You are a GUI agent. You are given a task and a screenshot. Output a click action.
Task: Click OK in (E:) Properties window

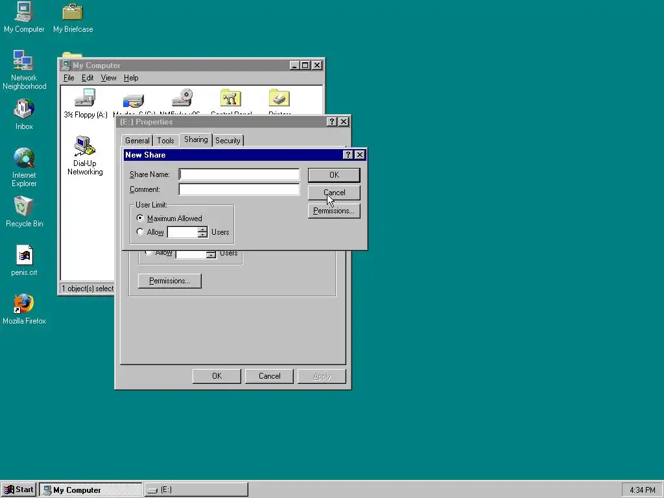[217, 376]
